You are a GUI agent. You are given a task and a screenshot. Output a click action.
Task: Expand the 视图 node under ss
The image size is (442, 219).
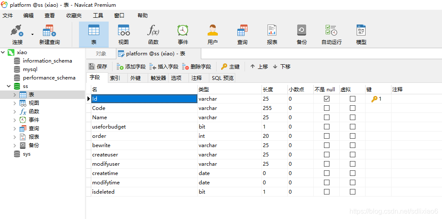coord(15,103)
